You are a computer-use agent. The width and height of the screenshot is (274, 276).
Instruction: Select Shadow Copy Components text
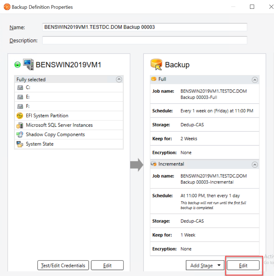coord(55,135)
